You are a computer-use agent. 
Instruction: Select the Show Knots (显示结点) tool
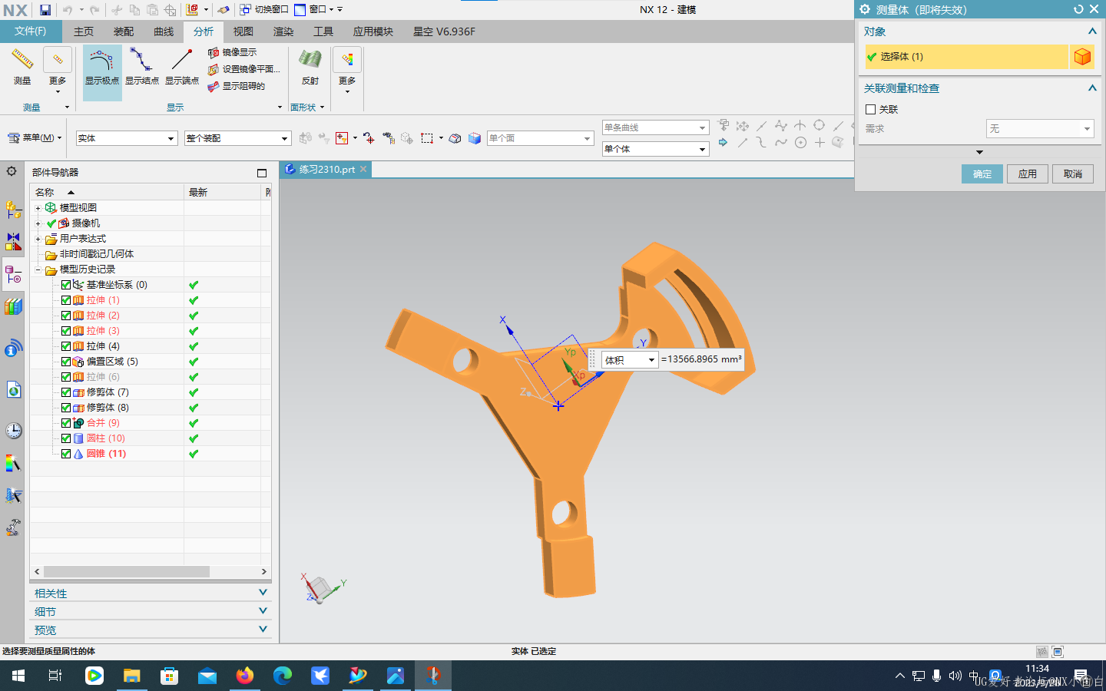point(142,68)
